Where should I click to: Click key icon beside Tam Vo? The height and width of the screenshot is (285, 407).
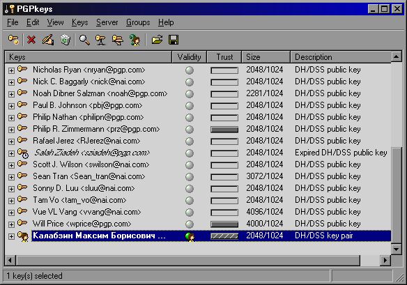pyautogui.click(x=22, y=199)
